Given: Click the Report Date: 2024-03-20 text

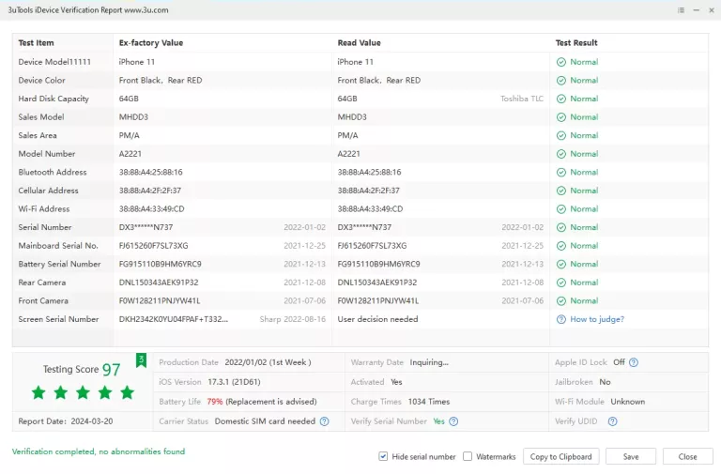Looking at the screenshot, I should (66, 421).
